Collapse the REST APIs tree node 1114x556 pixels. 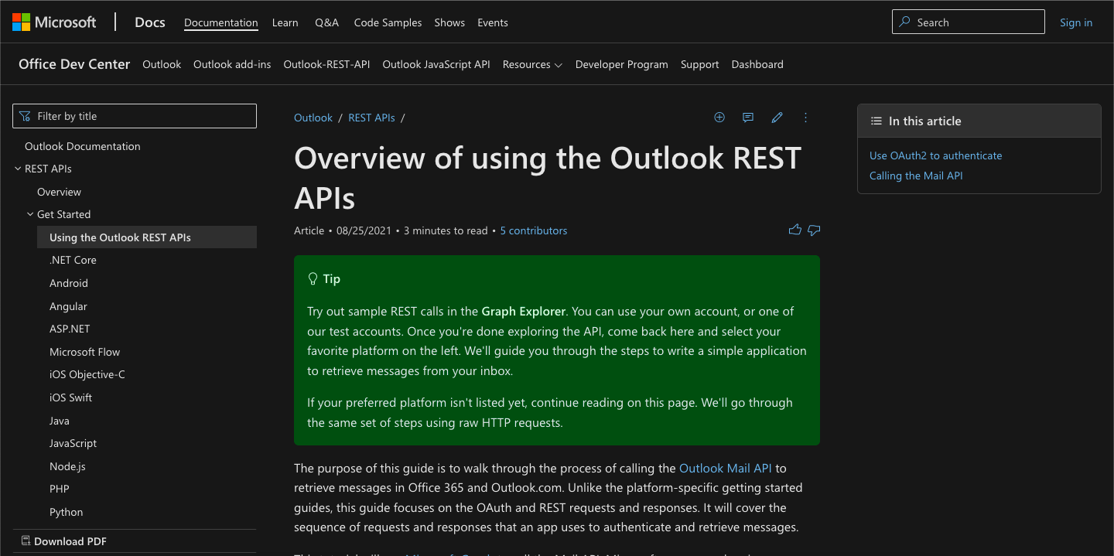[18, 169]
